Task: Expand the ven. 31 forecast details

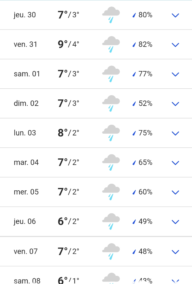Action: point(175,45)
